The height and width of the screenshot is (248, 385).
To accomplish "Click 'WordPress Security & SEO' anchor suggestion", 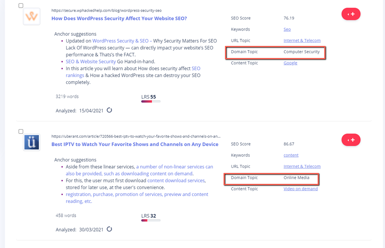I will tap(120, 41).
